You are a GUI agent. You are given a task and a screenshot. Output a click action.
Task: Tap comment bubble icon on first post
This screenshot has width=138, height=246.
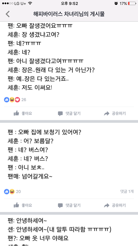point(60,113)
